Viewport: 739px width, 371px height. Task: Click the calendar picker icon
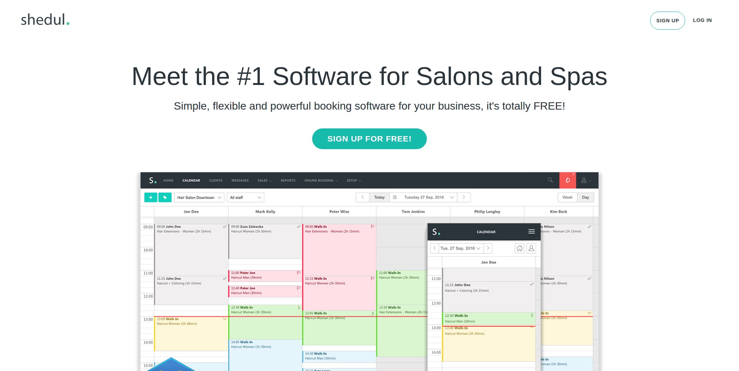(x=395, y=197)
